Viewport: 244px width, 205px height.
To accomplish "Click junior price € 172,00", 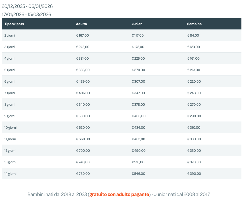I will click(138, 47).
